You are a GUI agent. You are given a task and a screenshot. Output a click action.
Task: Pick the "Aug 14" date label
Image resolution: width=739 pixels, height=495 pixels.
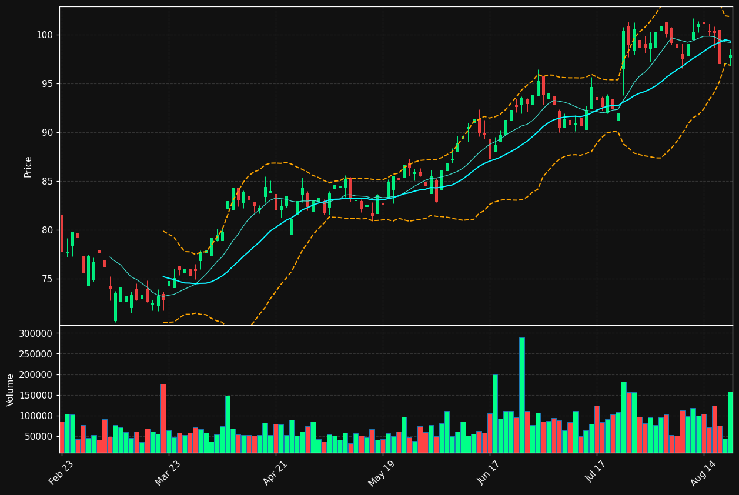tap(703, 472)
